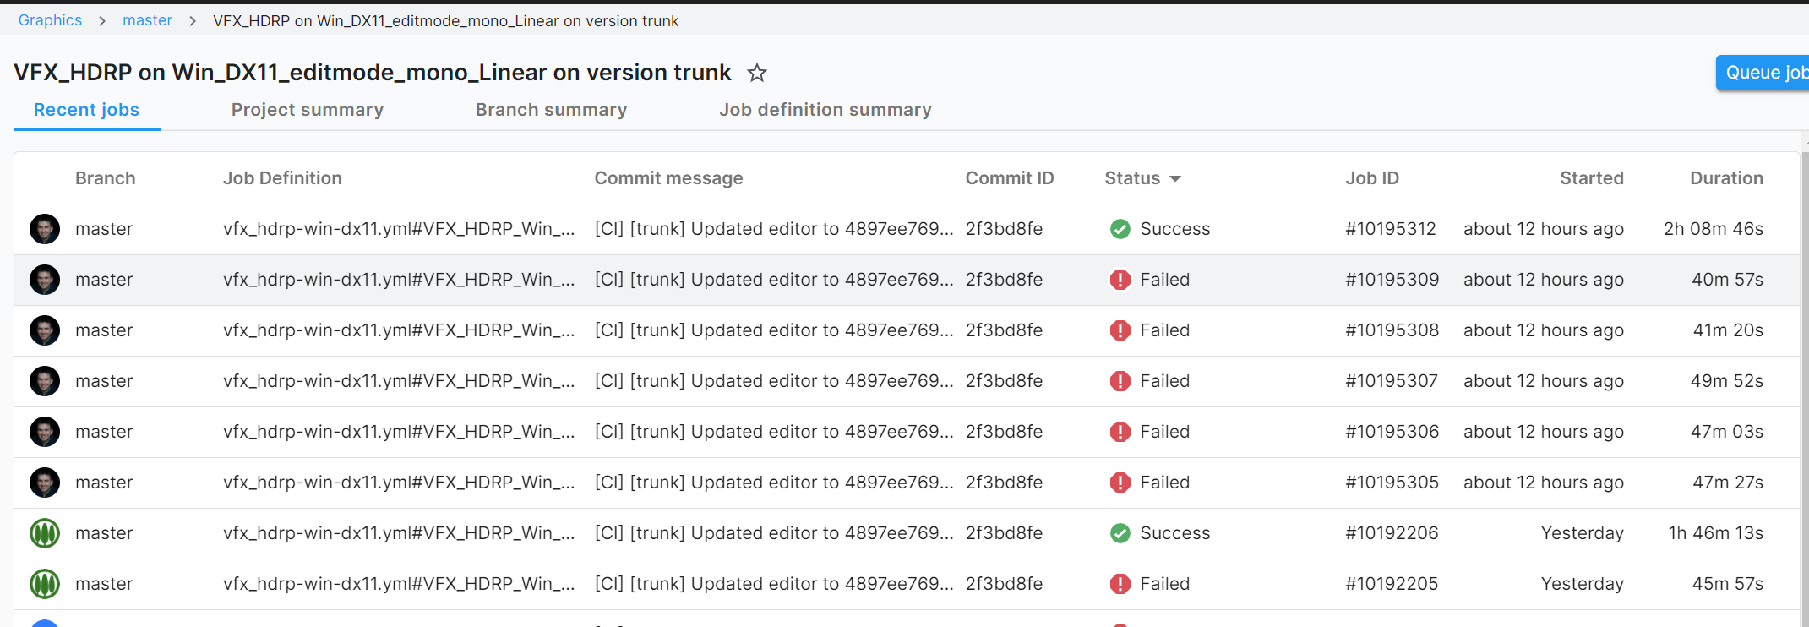Open job #10195307
This screenshot has width=1809, height=627.
(x=1392, y=381)
